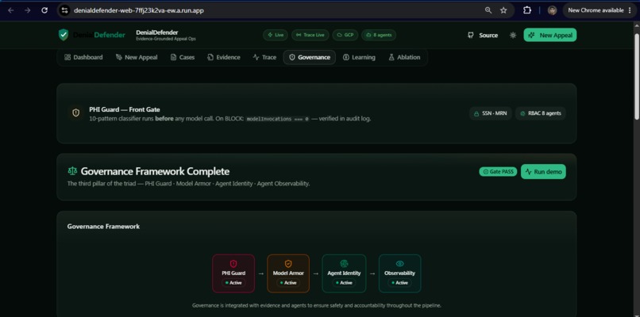The height and width of the screenshot is (317, 640).
Task: Click the Active status under Model Armor
Action: pyautogui.click(x=288, y=282)
